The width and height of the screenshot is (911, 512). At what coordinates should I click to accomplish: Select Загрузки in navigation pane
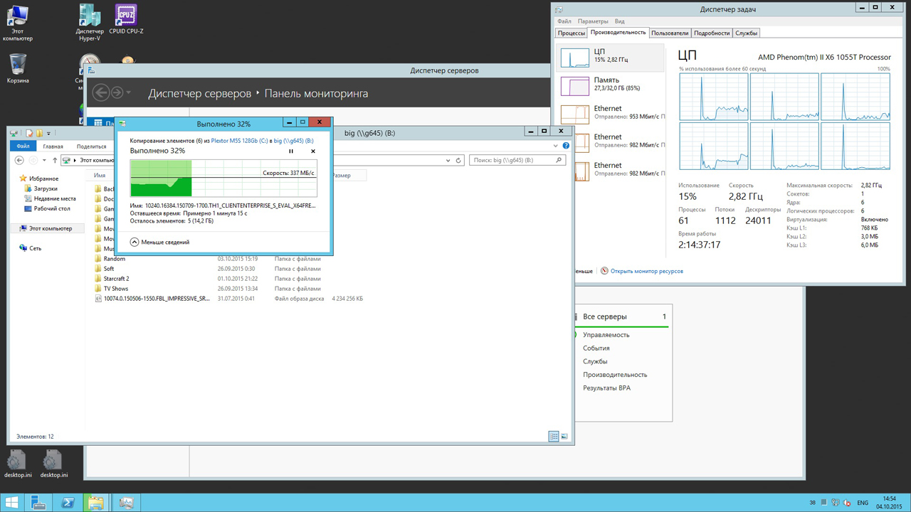pos(41,188)
